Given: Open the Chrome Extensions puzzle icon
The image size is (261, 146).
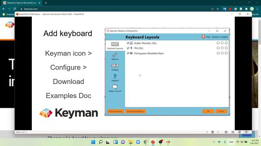Looking at the screenshot, I should [x=246, y=9].
